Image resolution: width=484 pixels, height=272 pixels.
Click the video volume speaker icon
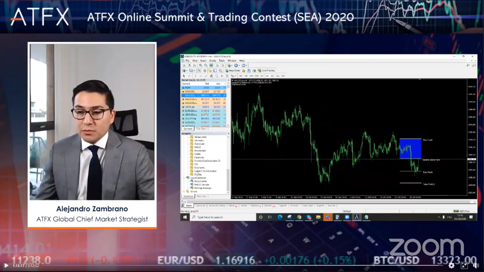click(x=476, y=266)
